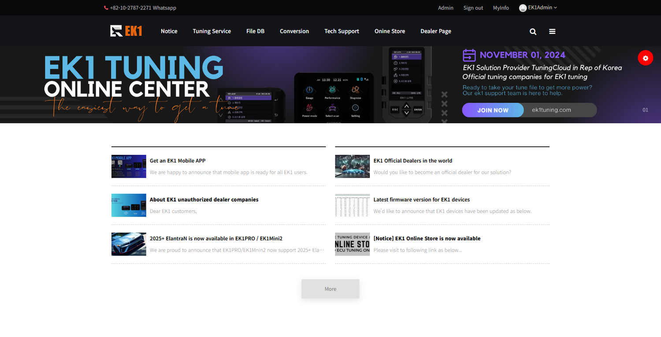
Task: Click the unauthorized dealer companies thumbnail
Action: [x=129, y=205]
